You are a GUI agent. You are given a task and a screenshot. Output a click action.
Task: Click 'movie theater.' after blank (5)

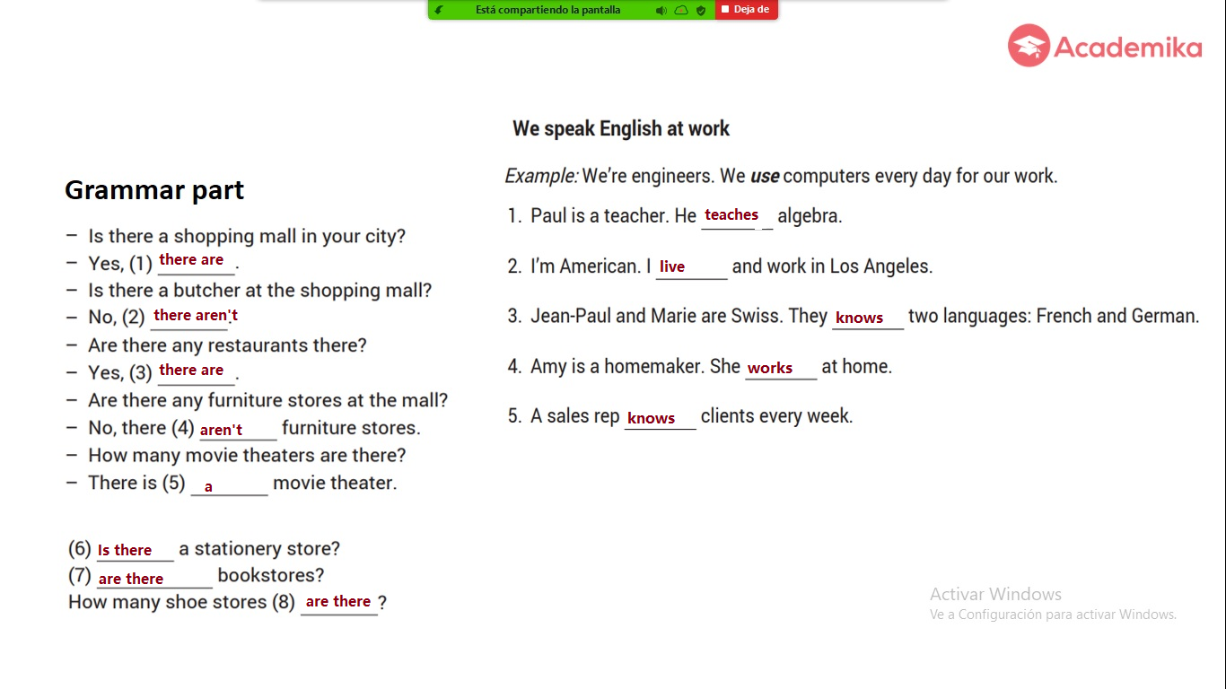click(335, 483)
